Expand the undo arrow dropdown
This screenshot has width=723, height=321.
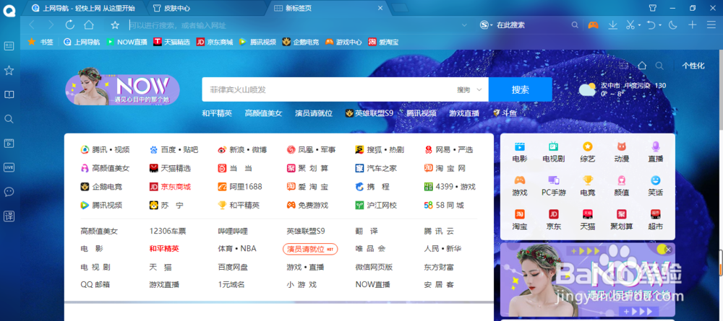660,25
